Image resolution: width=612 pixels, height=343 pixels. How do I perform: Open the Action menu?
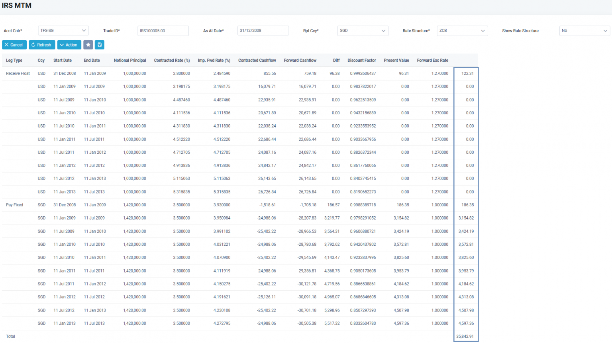click(x=69, y=45)
